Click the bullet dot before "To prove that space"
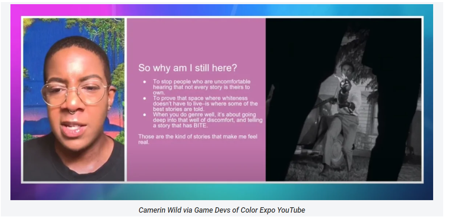449x221 pixels. 144,98
